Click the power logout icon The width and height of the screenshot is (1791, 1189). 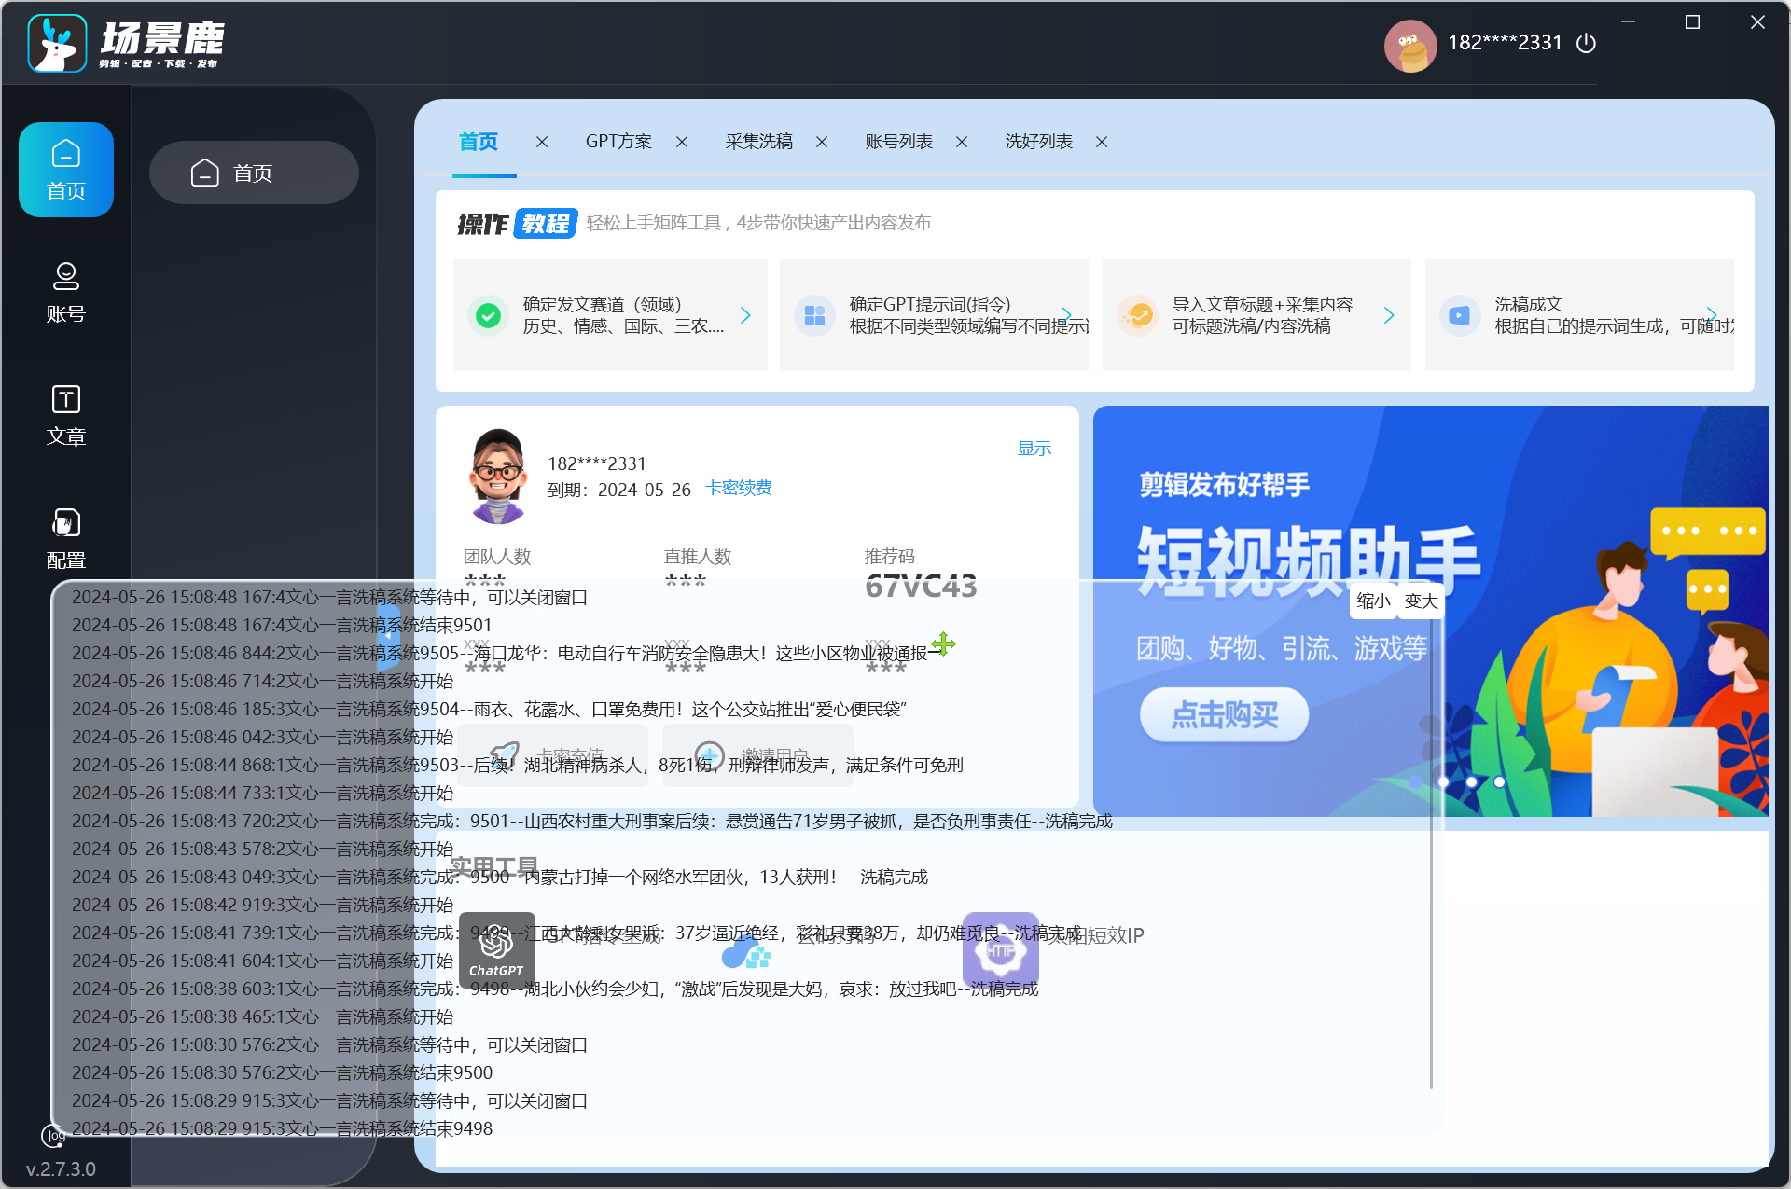1586,43
